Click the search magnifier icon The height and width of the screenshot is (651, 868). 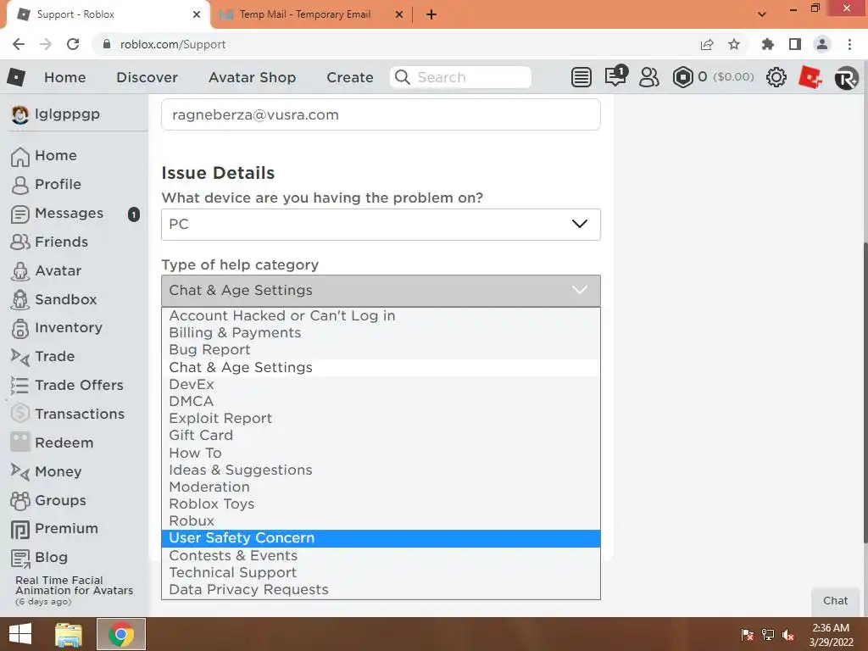tap(403, 77)
